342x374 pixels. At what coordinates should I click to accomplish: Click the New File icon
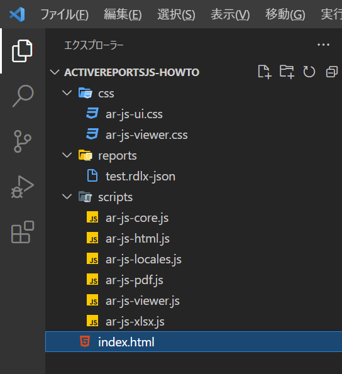pyautogui.click(x=265, y=72)
